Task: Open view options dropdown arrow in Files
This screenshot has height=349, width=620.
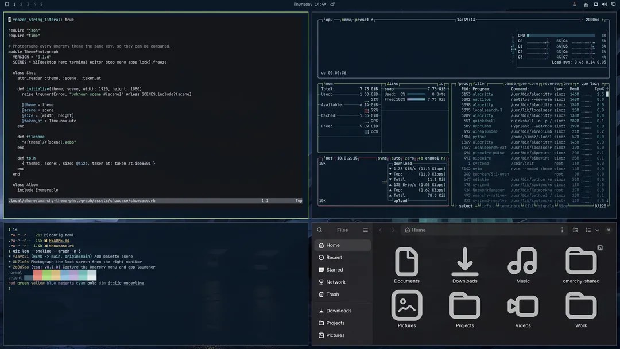Action: (x=598, y=230)
